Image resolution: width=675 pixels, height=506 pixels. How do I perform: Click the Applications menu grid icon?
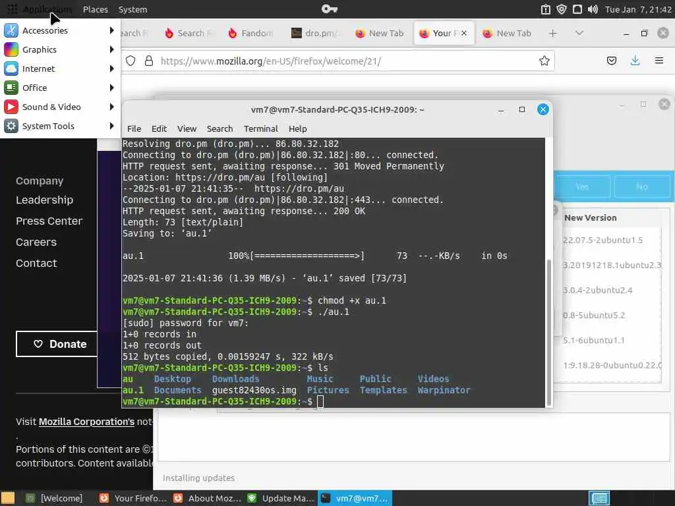point(12,9)
